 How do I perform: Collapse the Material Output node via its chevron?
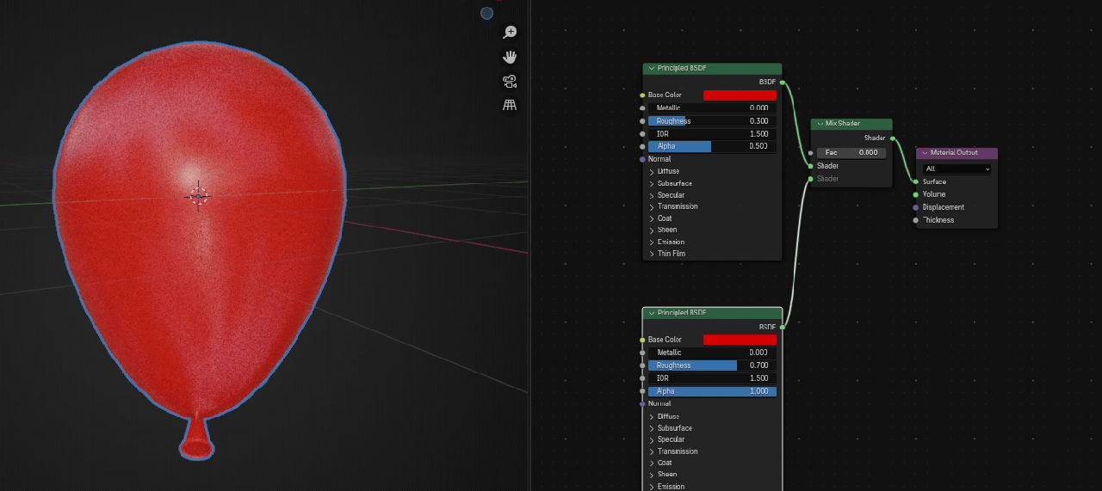[x=925, y=153]
